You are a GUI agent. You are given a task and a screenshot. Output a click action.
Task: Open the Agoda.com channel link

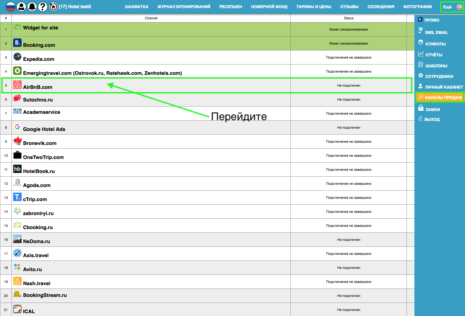37,185
